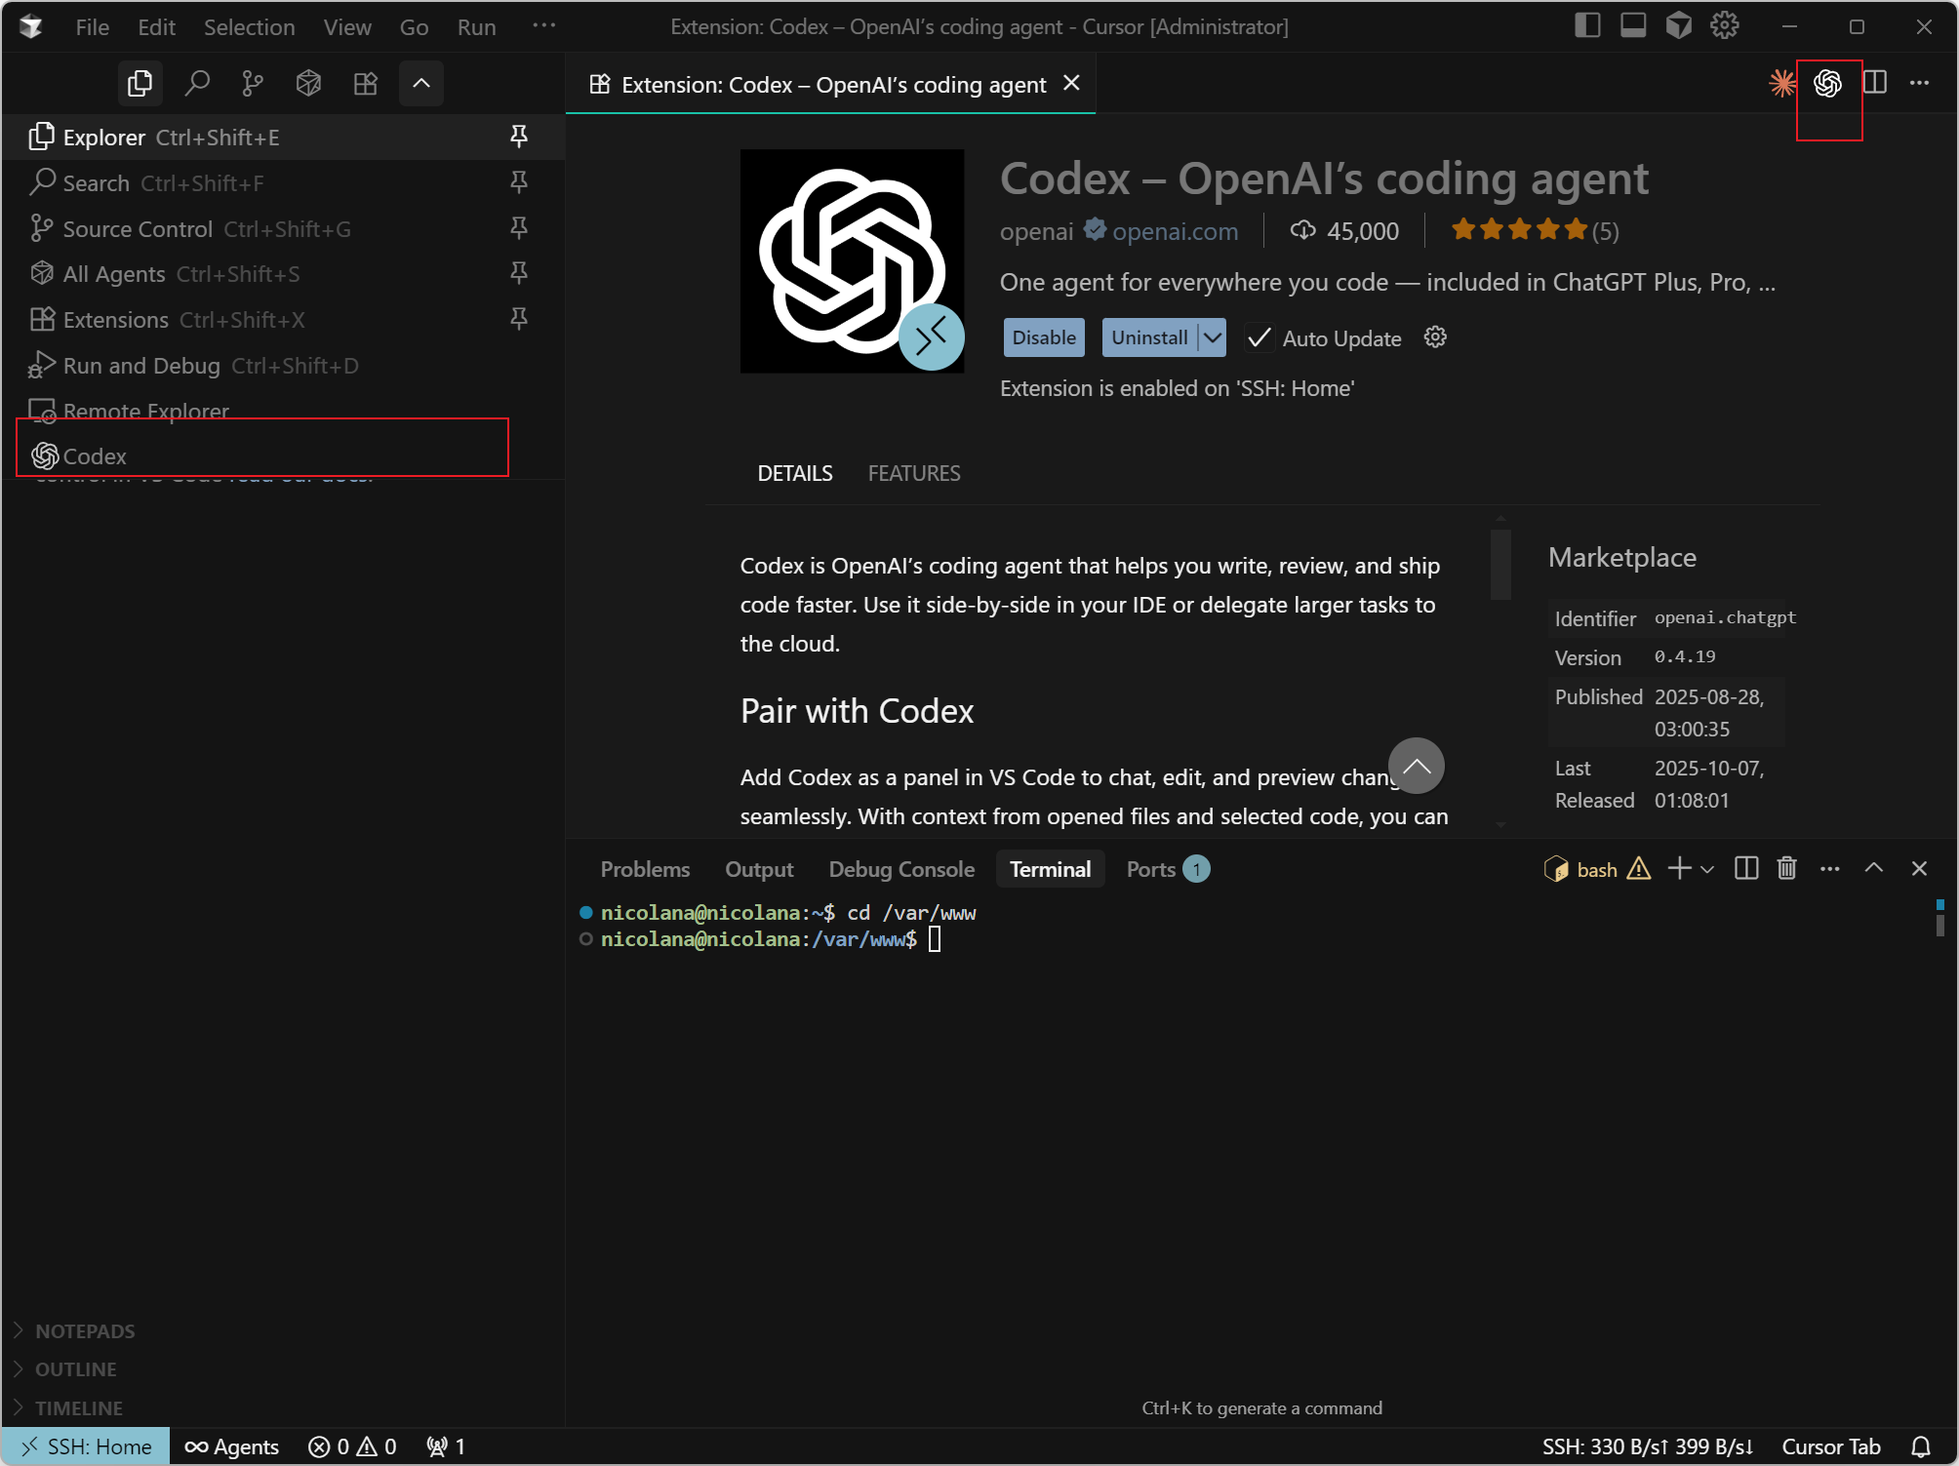1959x1466 pixels.
Task: Open the extension settings gear beside Auto Update
Action: (x=1434, y=337)
